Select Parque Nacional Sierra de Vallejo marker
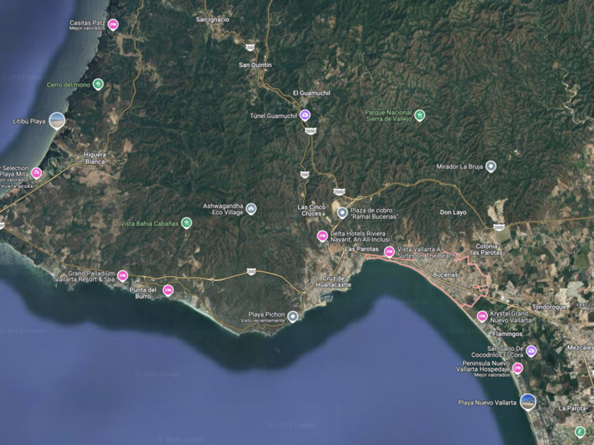 419,115
